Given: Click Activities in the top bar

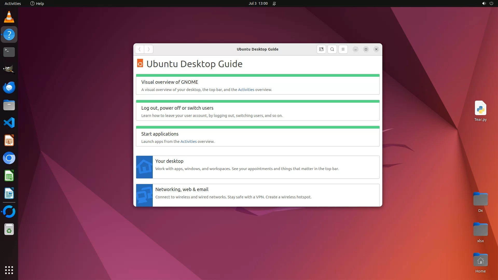Looking at the screenshot, I should pyautogui.click(x=13, y=3).
